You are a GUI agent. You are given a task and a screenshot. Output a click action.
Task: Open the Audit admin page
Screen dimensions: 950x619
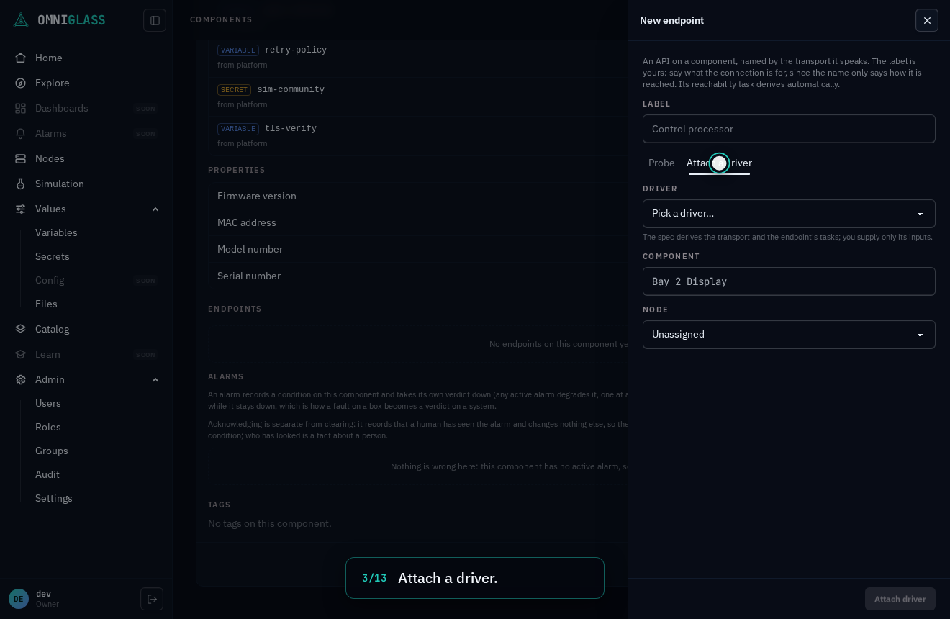click(x=47, y=474)
